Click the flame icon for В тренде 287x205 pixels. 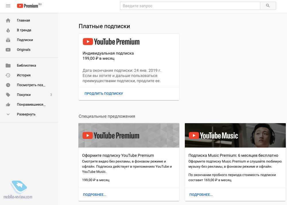[x=8, y=30]
